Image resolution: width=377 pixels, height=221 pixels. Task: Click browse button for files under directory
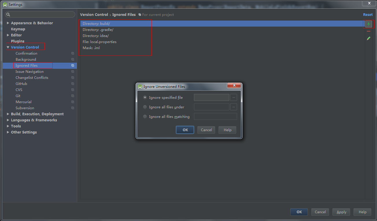(x=234, y=107)
